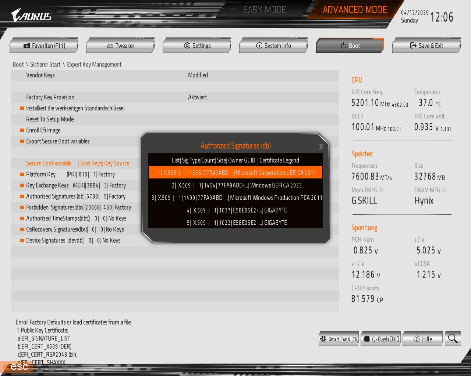Click the Boot power icon
The height and width of the screenshot is (376, 471).
[343, 46]
